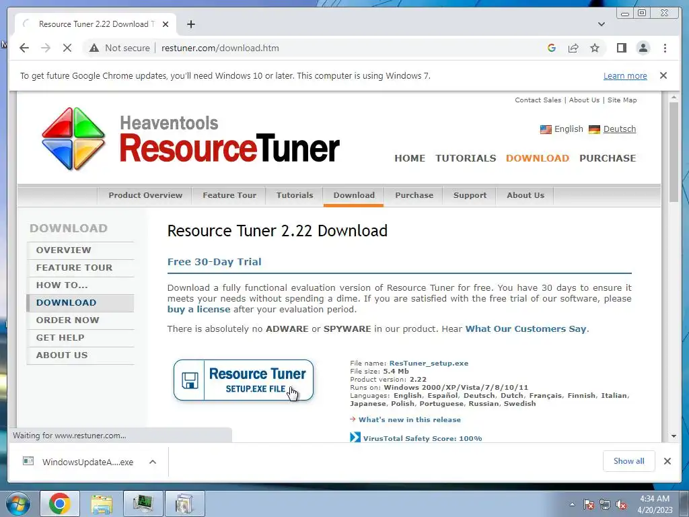Click the buy a license link
Viewport: 689px width, 517px height.
[198, 310]
